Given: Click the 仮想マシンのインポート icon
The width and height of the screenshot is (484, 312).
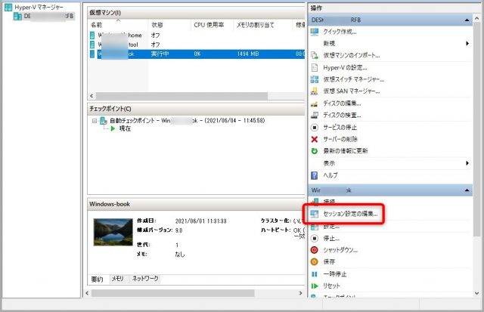Looking at the screenshot, I should point(315,55).
